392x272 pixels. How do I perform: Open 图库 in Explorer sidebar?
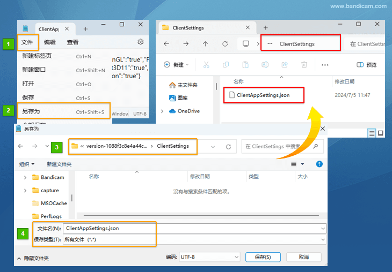(178, 98)
